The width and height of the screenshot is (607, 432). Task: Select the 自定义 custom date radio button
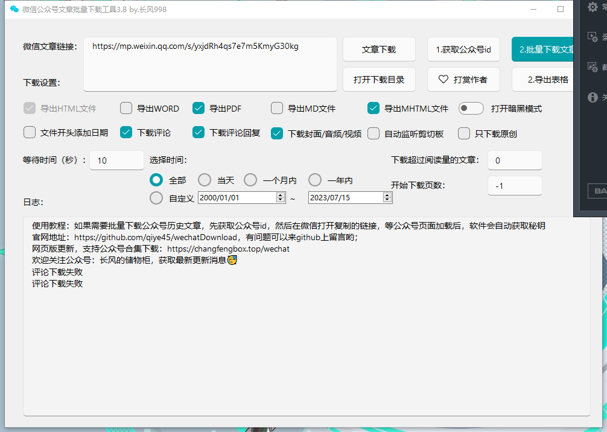[156, 198]
